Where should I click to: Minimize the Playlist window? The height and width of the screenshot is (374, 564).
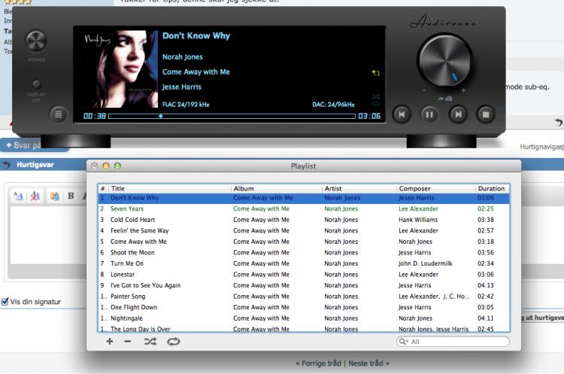tap(106, 166)
